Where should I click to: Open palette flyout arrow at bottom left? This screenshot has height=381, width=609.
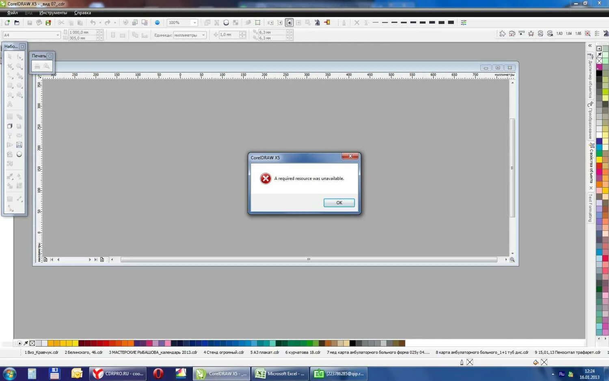[x=19, y=343]
